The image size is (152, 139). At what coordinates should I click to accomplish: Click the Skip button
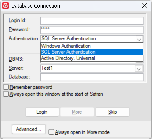point(113,112)
